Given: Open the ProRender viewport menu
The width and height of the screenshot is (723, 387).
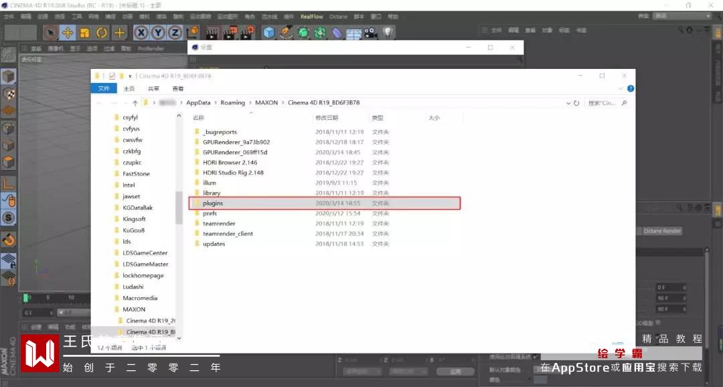Looking at the screenshot, I should [x=151, y=48].
